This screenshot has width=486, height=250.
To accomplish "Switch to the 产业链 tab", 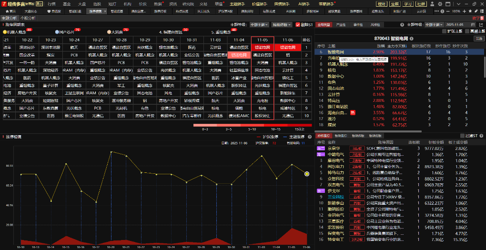I will pos(341,24).
